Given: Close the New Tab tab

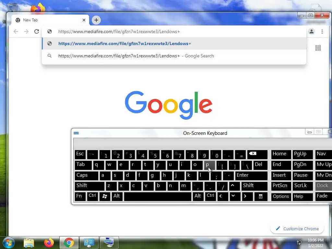Looking at the screenshot, I should (84, 20).
